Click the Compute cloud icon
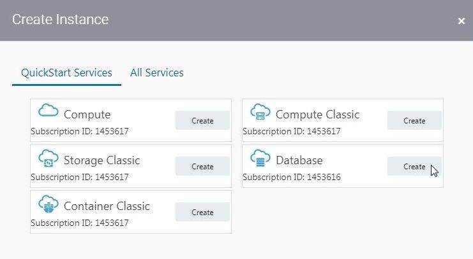Viewport: 473px width, 259px height. pos(49,110)
